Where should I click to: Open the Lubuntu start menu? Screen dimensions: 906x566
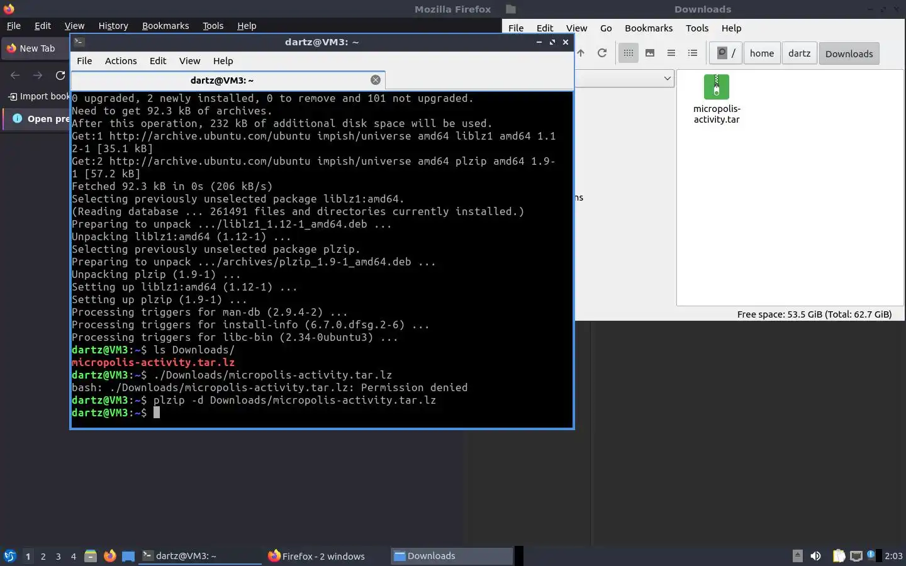tap(10, 556)
